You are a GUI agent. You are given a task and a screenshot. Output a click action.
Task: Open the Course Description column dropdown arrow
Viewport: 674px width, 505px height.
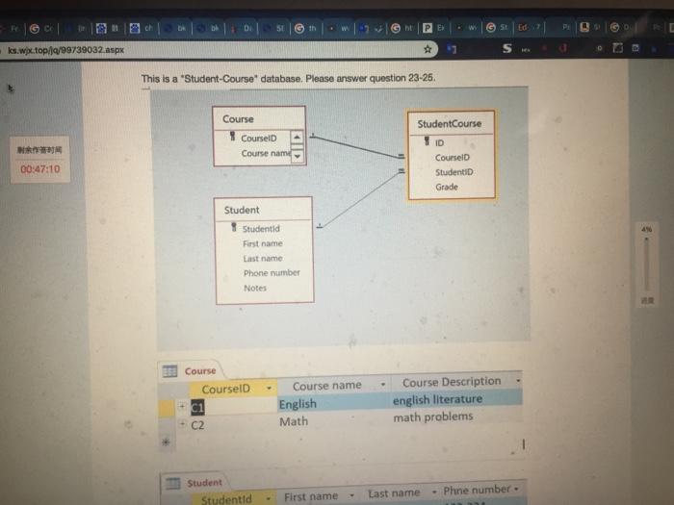pos(518,381)
